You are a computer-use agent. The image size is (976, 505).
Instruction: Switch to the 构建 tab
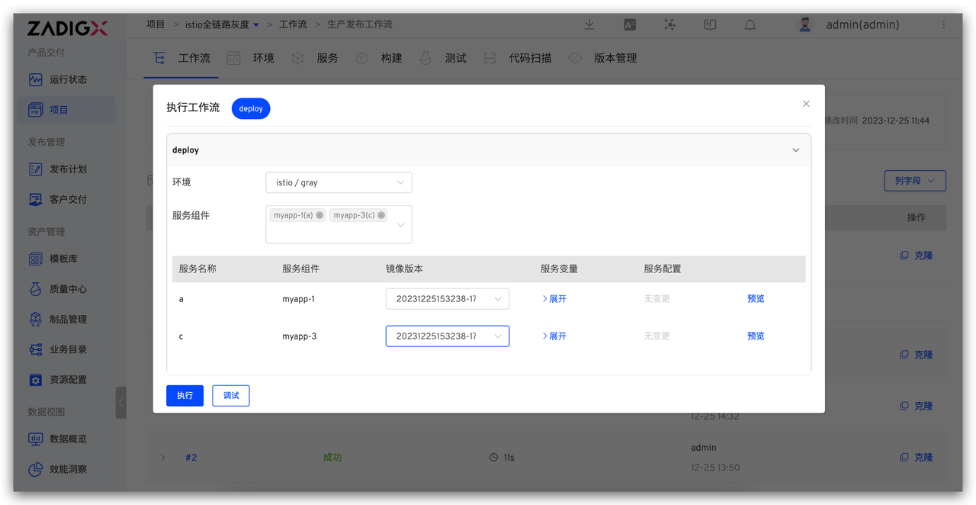click(x=391, y=58)
